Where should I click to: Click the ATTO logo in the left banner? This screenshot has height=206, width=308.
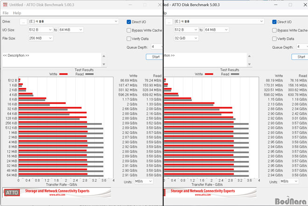[12, 193]
